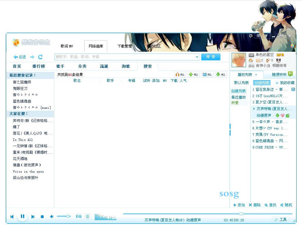Select the 默认列表 default list
Image resolution: width=302 pixels, height=225 pixels.
pos(241,83)
